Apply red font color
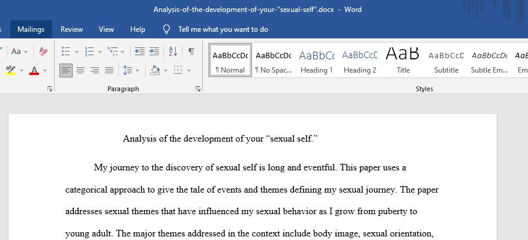This screenshot has height=240, width=528. [x=34, y=70]
